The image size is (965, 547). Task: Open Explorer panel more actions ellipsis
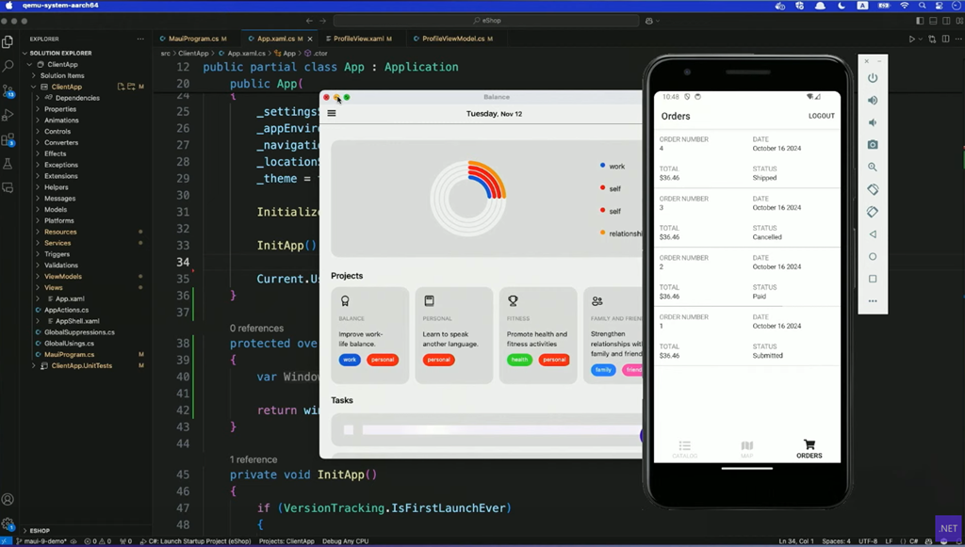tap(140, 39)
